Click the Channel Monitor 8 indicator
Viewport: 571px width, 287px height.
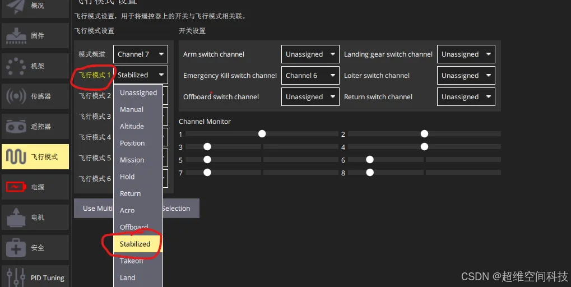click(370, 172)
